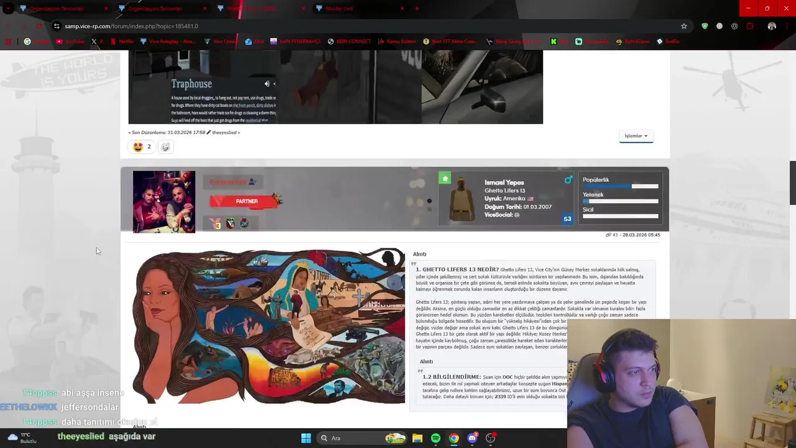The width and height of the screenshot is (796, 448).
Task: Open the beIN CONNECT bookmark
Action: [349, 42]
